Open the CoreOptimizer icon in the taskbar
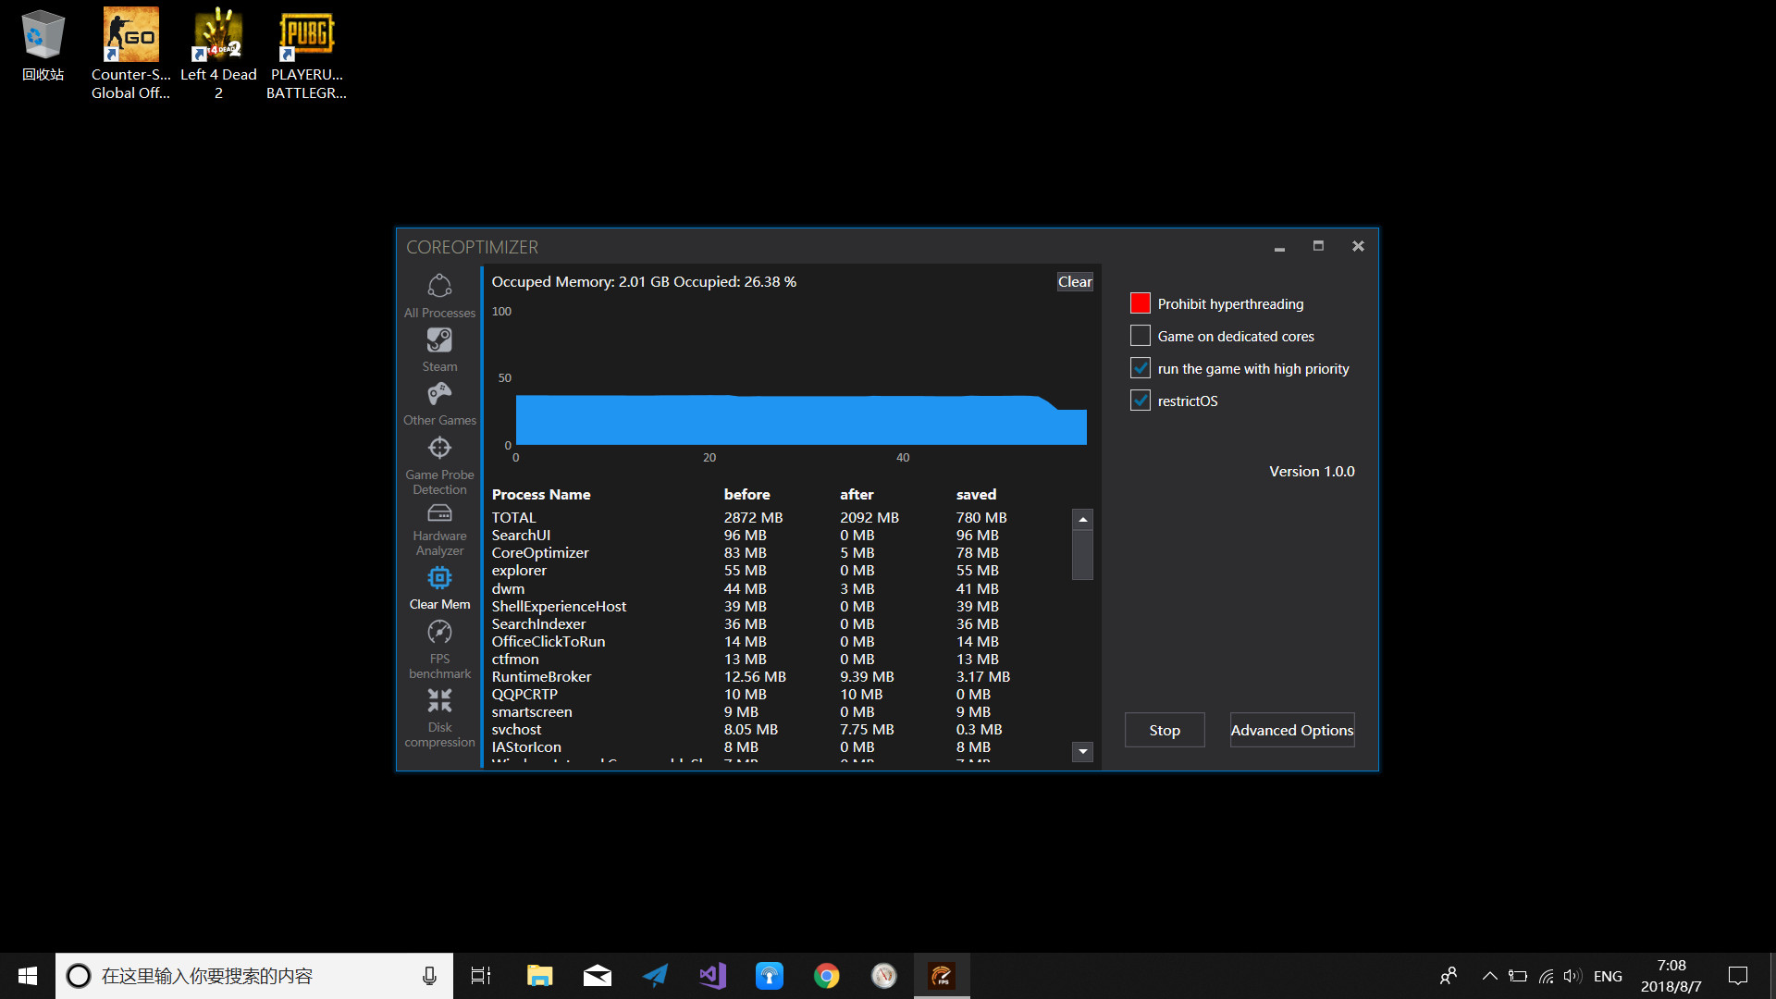 click(x=941, y=975)
